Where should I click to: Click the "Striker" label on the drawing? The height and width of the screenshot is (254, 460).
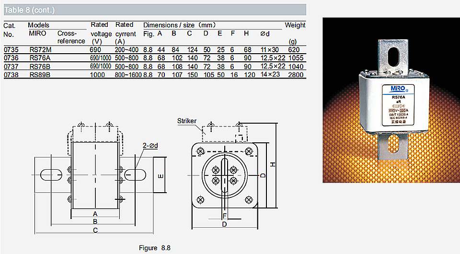pyautogui.click(x=187, y=121)
